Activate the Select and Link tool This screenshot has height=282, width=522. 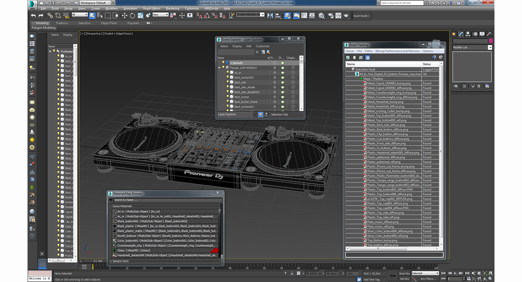click(50, 16)
